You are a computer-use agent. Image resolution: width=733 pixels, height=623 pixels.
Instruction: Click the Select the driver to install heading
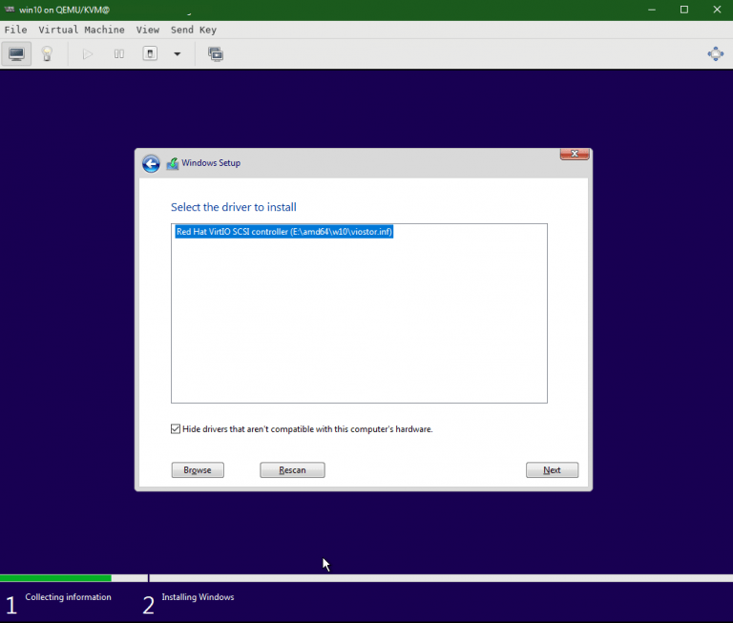[x=233, y=207]
